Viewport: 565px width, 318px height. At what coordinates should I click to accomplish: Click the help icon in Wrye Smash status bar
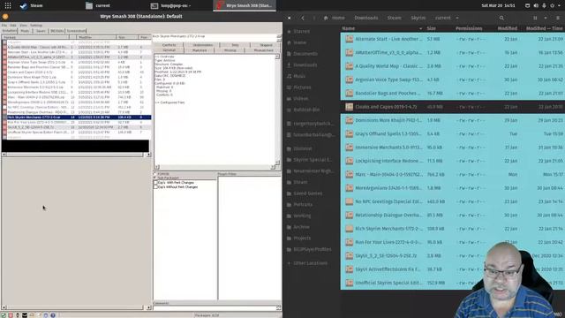coord(53,315)
